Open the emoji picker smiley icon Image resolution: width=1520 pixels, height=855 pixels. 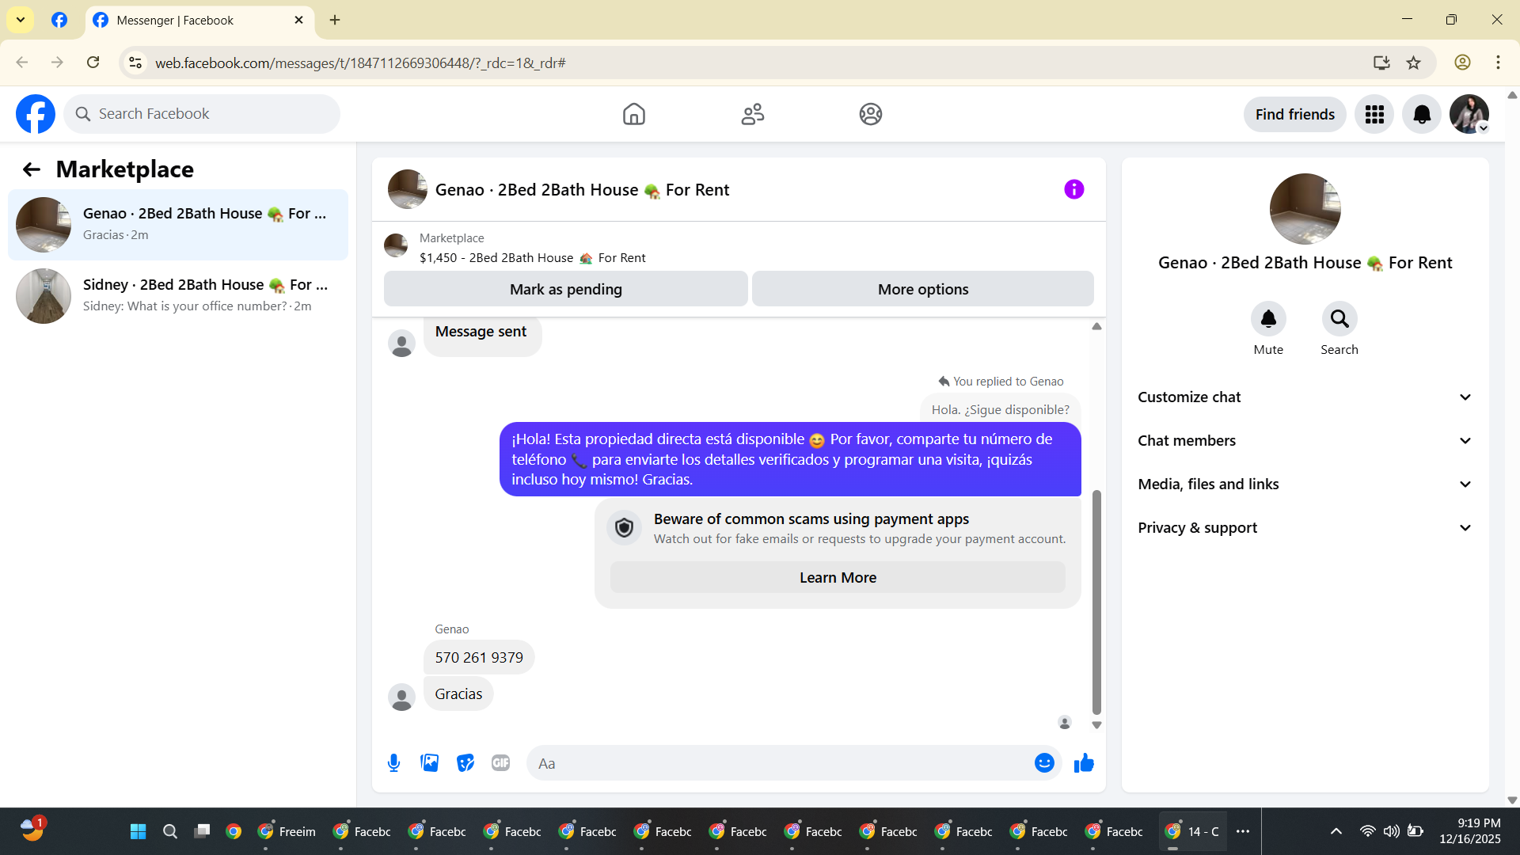pyautogui.click(x=1044, y=763)
